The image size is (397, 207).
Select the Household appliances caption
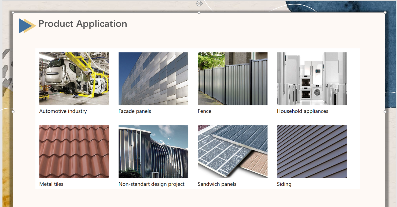click(x=302, y=111)
